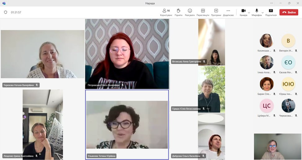302x160 pixels.
Task: Select Терехова Наталя Валеріївна video tile
Action: [42, 54]
